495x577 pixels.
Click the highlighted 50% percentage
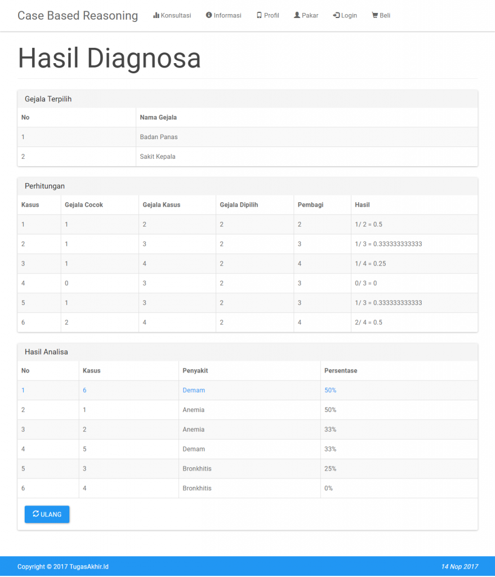(x=330, y=390)
